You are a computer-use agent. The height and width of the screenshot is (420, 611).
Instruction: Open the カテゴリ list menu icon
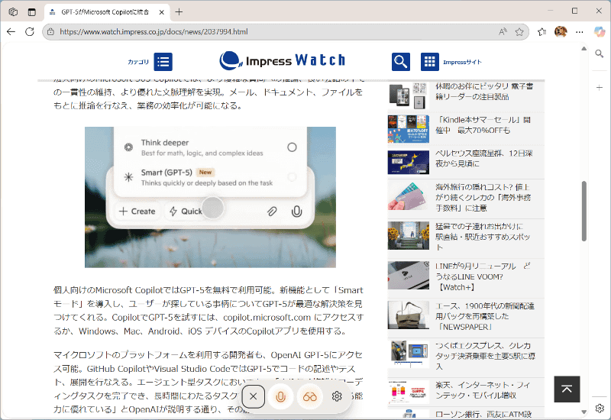(x=163, y=62)
